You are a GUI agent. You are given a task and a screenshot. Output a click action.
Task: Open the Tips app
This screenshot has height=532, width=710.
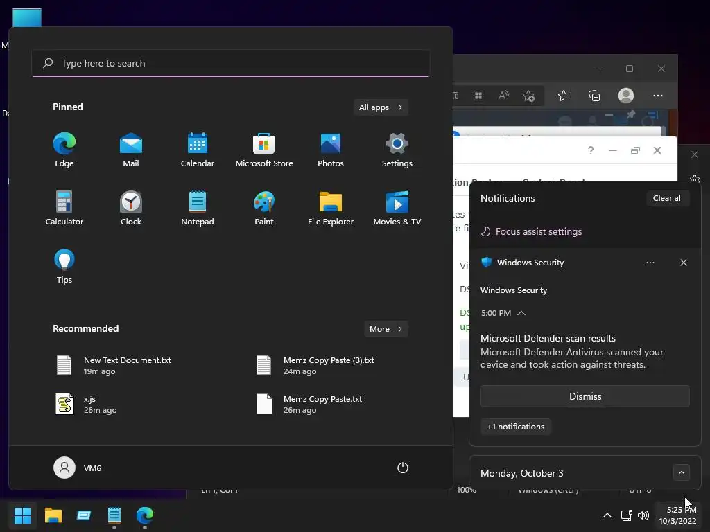click(64, 267)
